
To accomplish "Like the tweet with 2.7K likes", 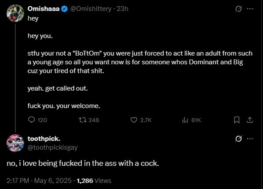I will click(x=135, y=120).
